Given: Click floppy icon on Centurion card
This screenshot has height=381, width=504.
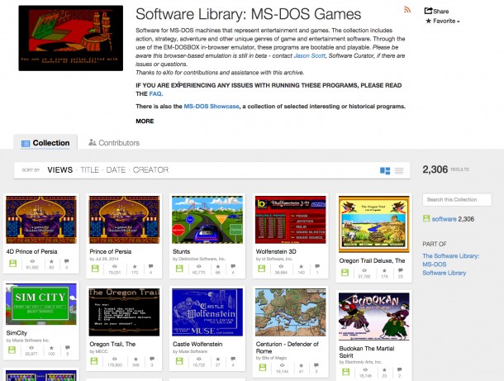Looking at the screenshot, I should coord(263,368).
